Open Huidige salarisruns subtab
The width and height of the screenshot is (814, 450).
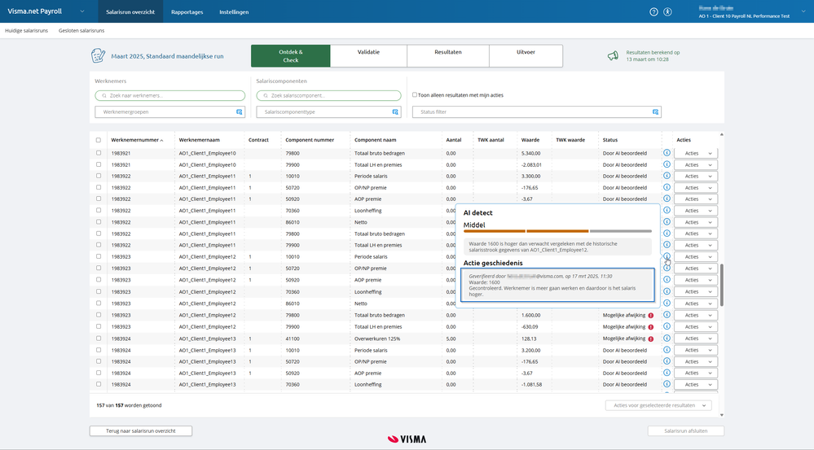tap(26, 31)
